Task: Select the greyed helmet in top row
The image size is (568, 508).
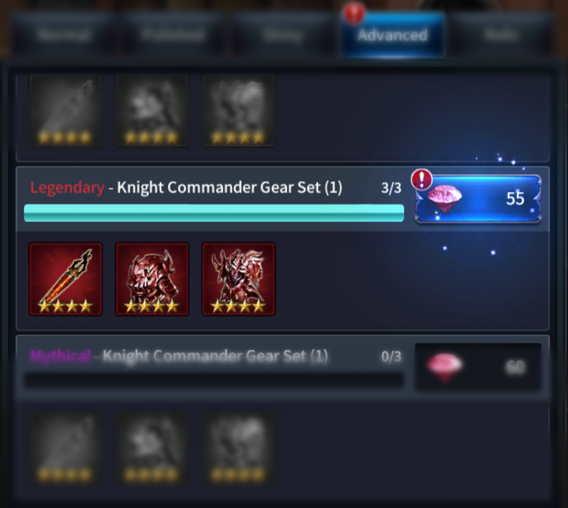Action: (x=152, y=111)
